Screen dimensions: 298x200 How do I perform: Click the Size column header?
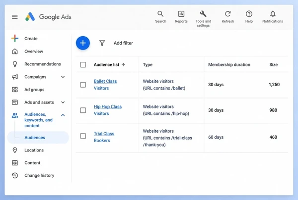coord(274,64)
